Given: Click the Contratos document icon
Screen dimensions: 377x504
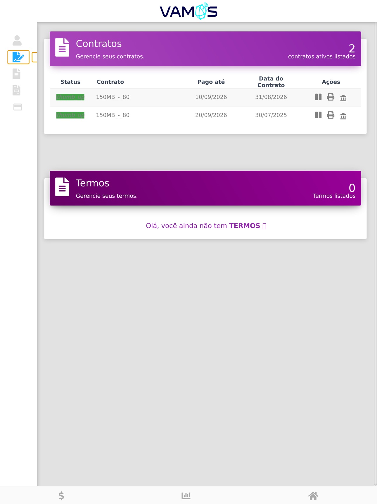Looking at the screenshot, I should [62, 47].
